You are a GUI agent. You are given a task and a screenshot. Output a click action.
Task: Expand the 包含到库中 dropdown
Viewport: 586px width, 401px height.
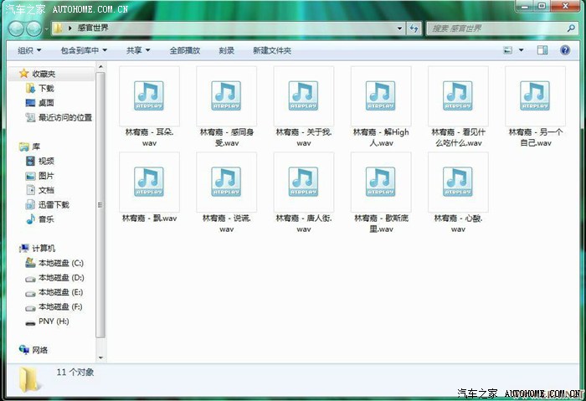pos(84,50)
